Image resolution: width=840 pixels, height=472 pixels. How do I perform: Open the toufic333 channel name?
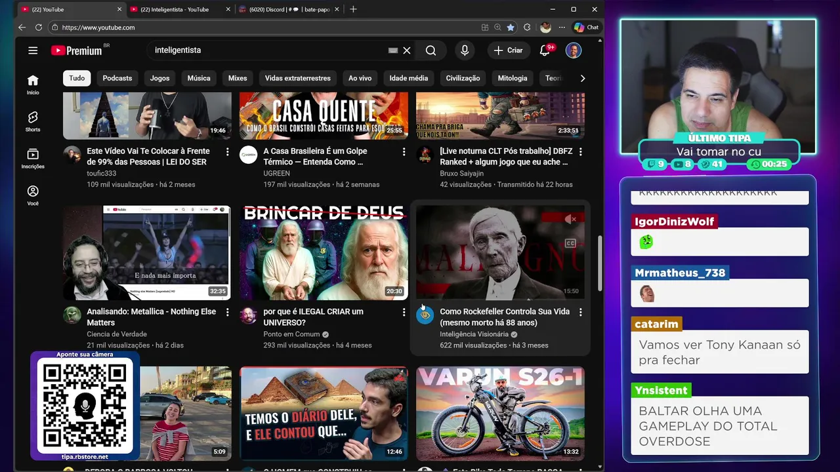click(101, 174)
